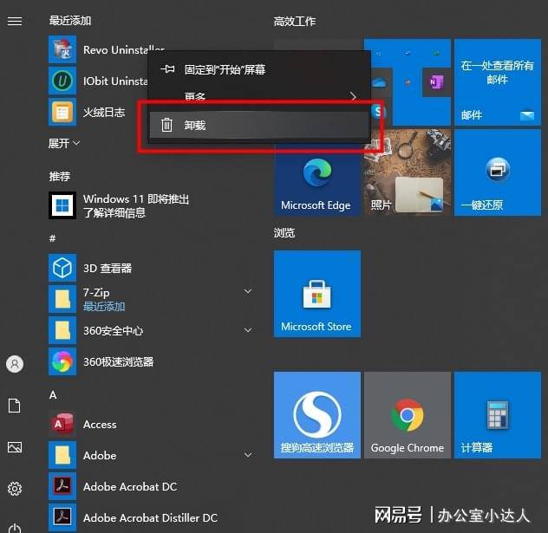Click Adobe Acrobat Distiller DC label

150,517
